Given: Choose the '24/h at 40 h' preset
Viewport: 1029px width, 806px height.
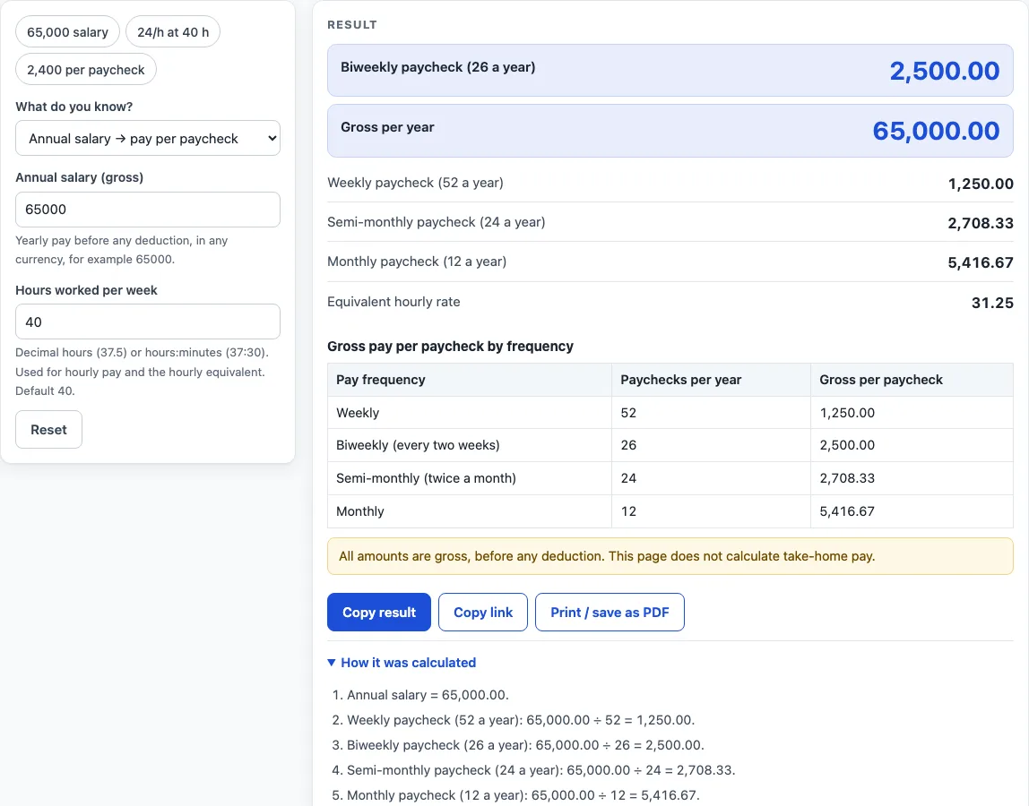Looking at the screenshot, I should point(173,32).
